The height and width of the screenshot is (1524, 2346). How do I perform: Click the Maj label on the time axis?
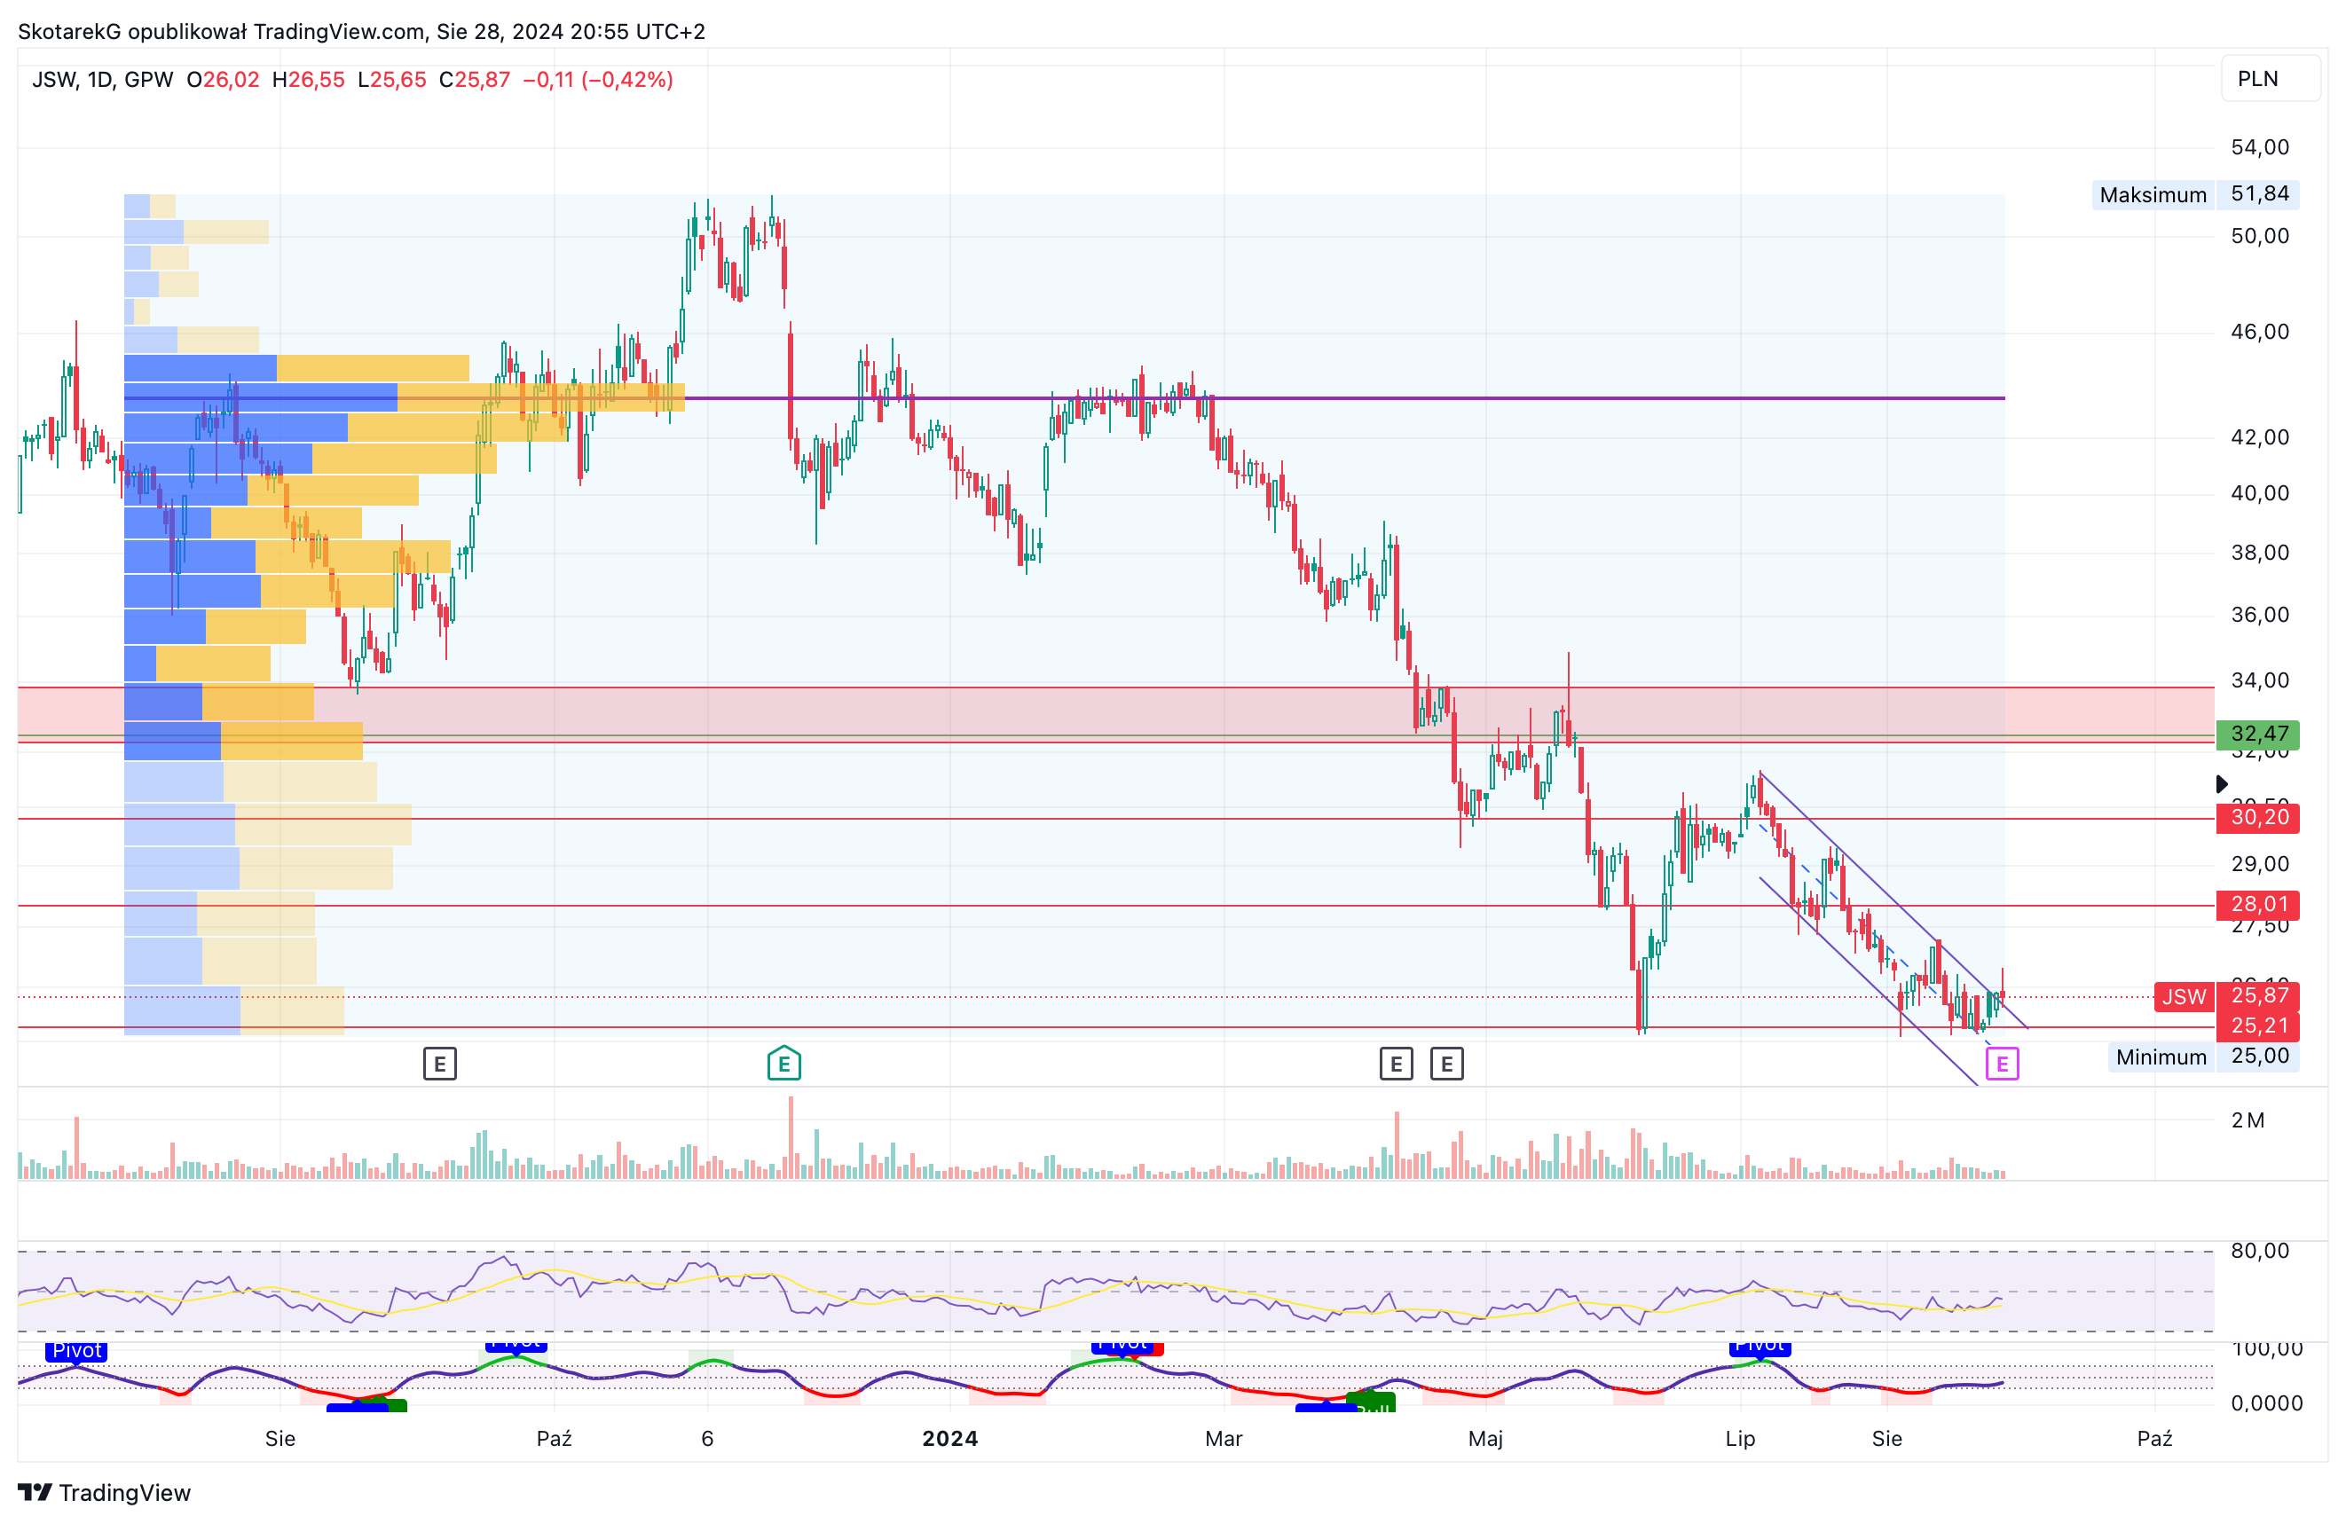pyautogui.click(x=1485, y=1438)
